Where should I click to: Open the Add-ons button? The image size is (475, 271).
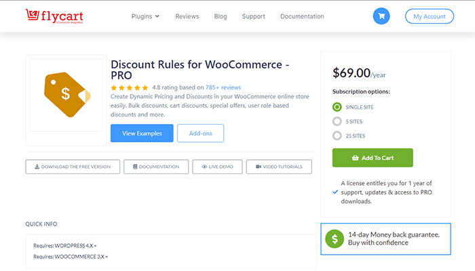[201, 133]
